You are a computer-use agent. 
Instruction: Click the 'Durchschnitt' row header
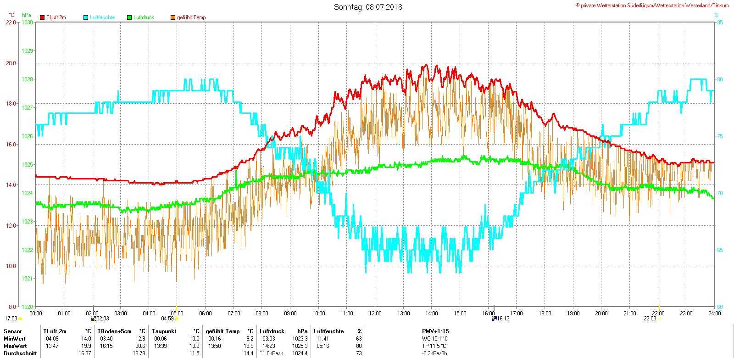coord(19,353)
